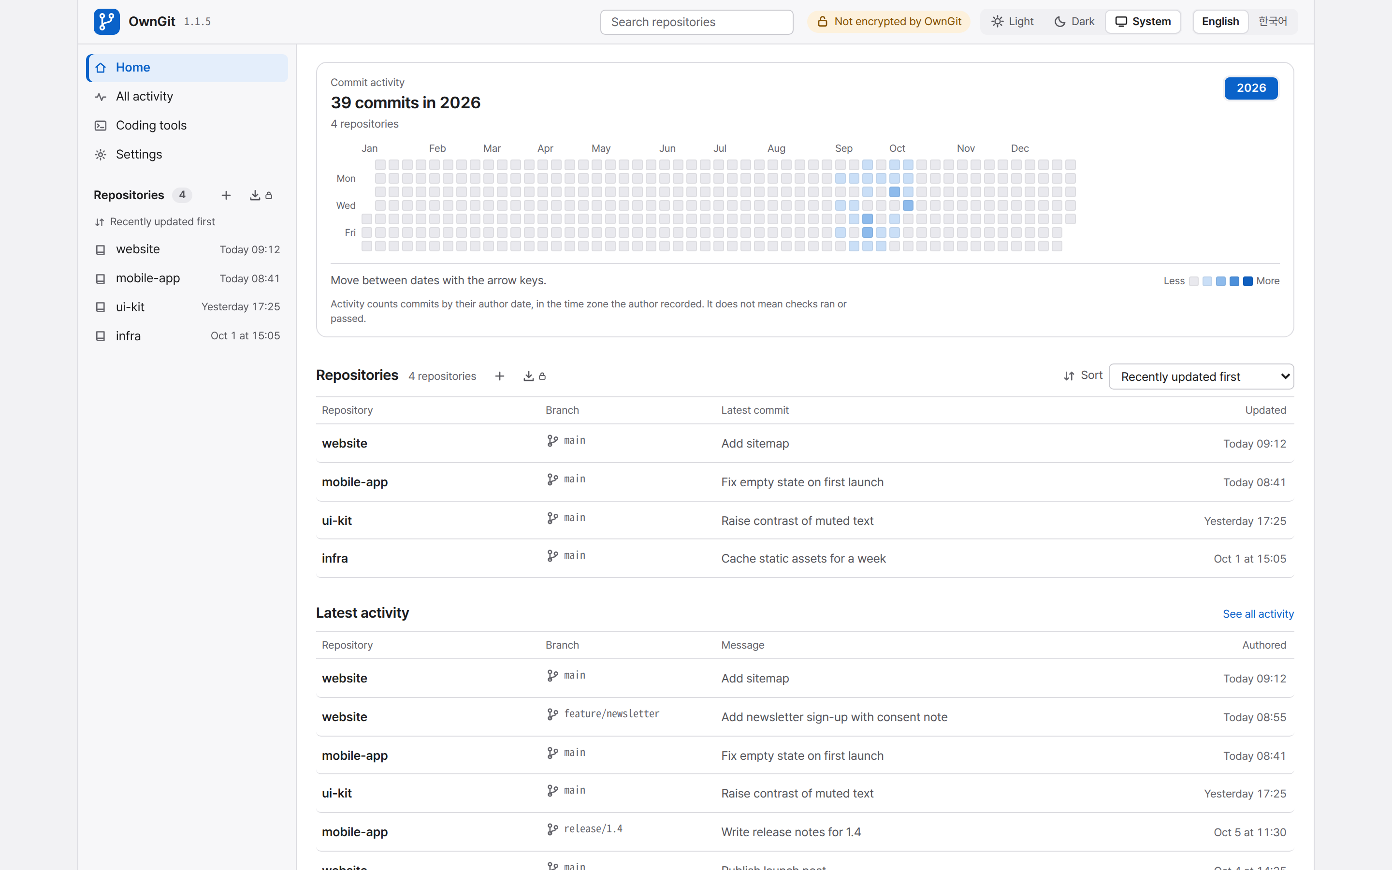Click the branch icon in feature/newsletter row
Image resolution: width=1392 pixels, height=870 pixels.
[x=552, y=714]
